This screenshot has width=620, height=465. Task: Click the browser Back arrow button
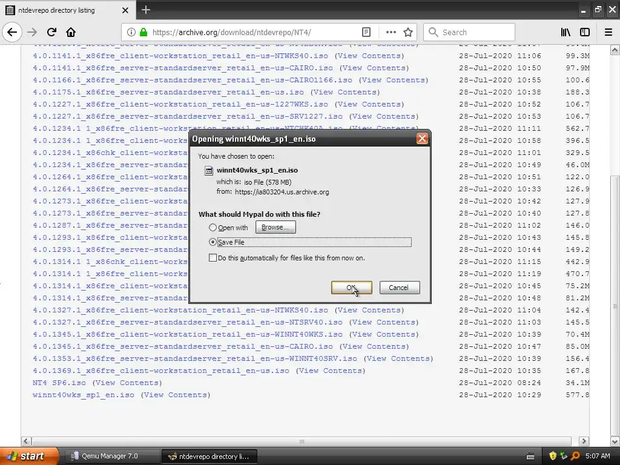[x=12, y=32]
